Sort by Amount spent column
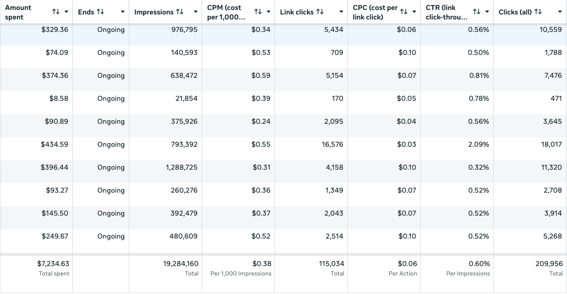The width and height of the screenshot is (567, 294). point(56,12)
